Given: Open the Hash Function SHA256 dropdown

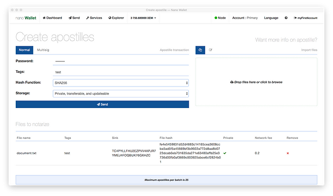Looking at the screenshot, I should pyautogui.click(x=121, y=83).
